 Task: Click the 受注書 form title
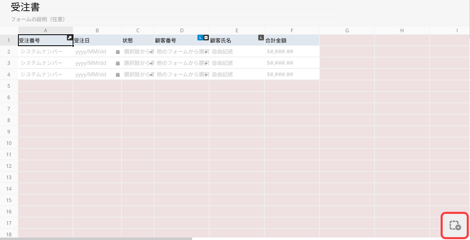coord(25,7)
